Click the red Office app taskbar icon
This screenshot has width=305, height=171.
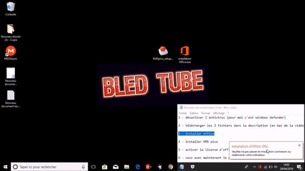(149, 167)
